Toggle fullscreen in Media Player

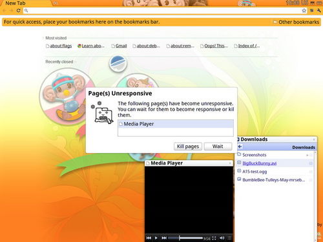pyautogui.click(x=214, y=238)
